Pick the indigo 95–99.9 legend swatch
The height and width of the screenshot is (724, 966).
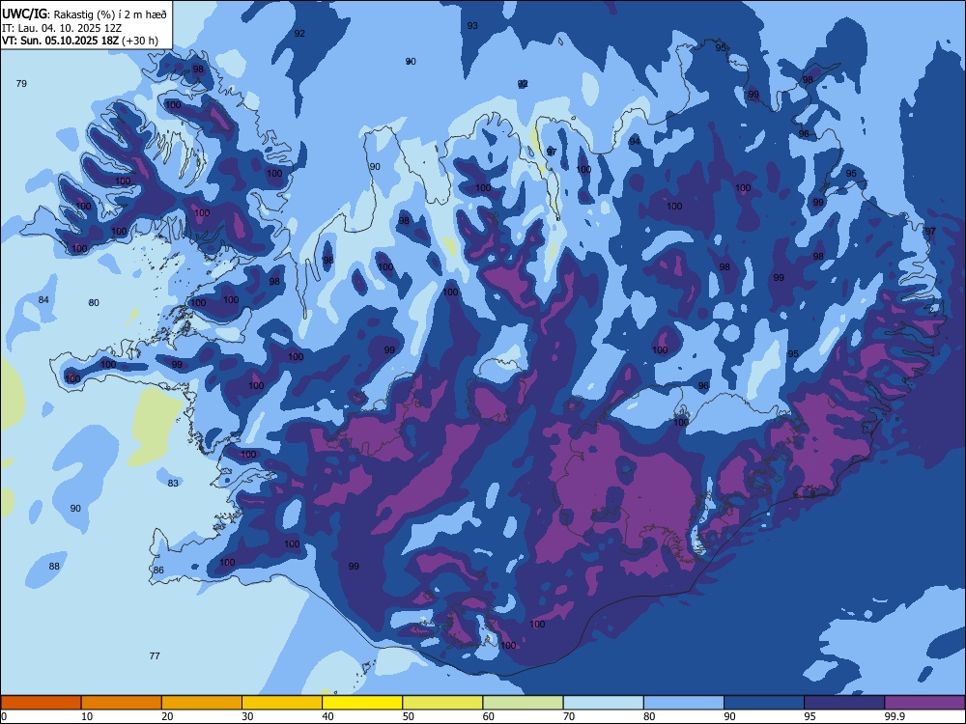pos(844,703)
